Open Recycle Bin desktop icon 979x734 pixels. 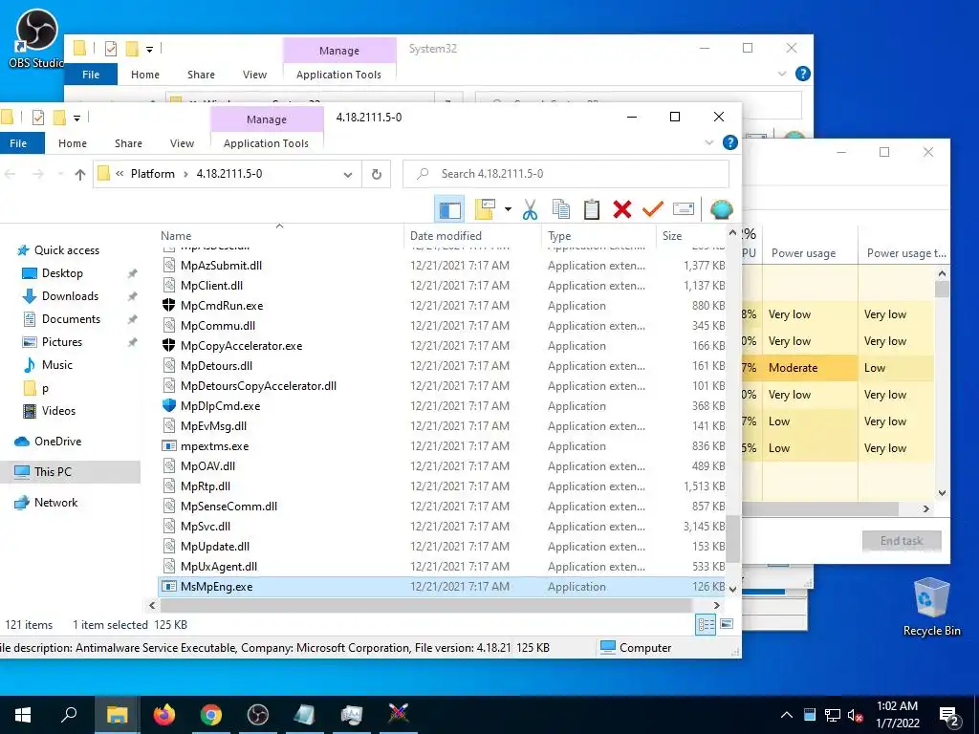click(x=931, y=607)
